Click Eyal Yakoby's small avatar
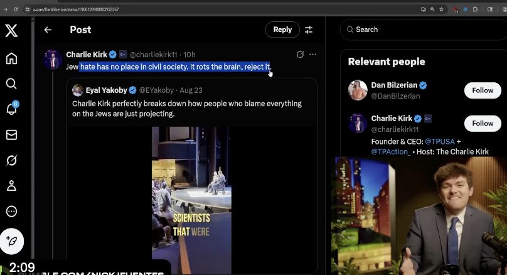 click(78, 90)
